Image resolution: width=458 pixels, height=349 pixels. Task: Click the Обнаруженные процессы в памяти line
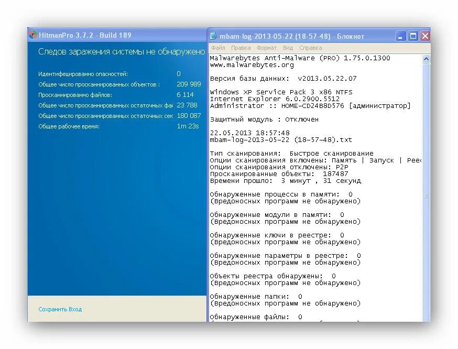[x=281, y=194]
